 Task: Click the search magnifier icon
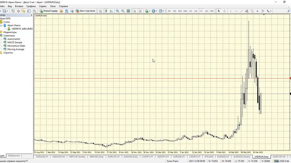point(289,11)
